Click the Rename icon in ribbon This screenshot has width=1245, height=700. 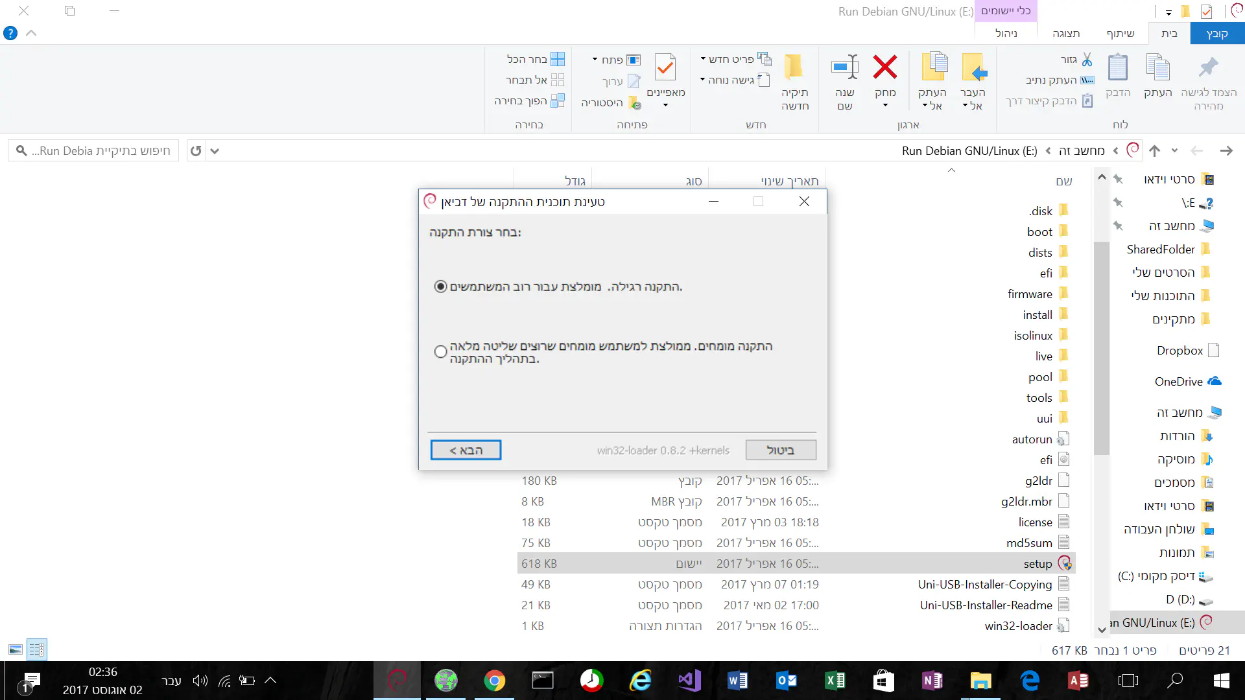point(844,67)
